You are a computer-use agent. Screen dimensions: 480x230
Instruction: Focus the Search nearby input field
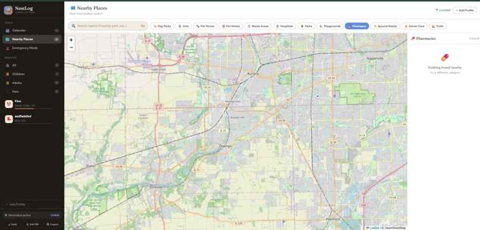coord(108,26)
